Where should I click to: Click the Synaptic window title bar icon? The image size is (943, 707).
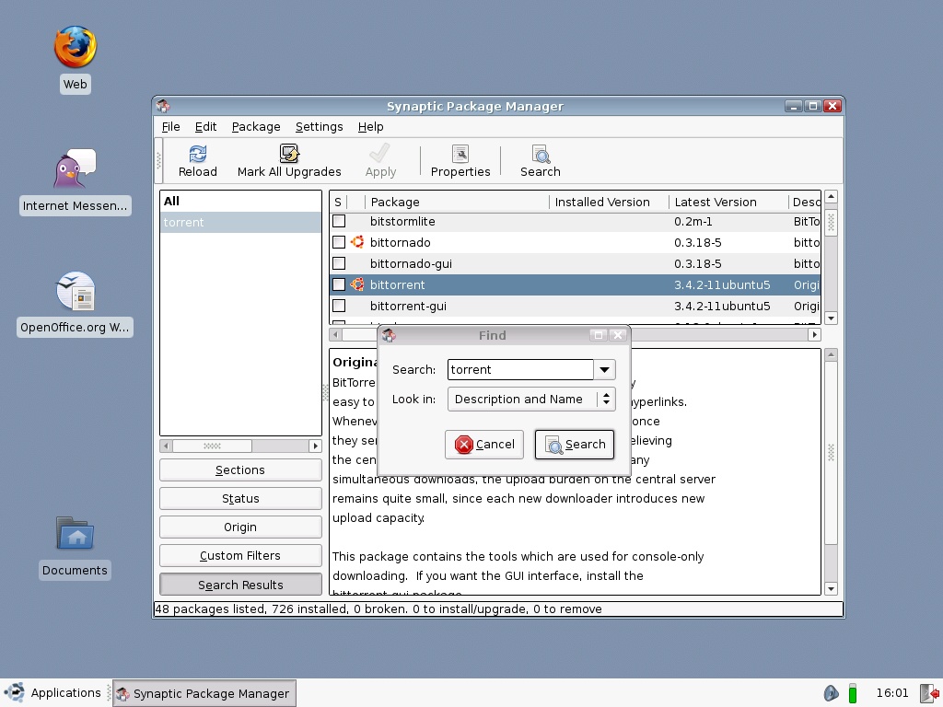162,107
